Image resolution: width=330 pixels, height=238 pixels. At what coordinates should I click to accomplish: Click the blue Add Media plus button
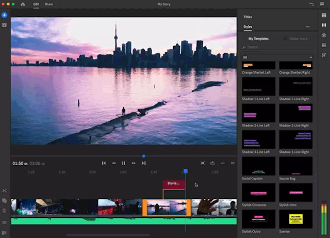(x=5, y=15)
